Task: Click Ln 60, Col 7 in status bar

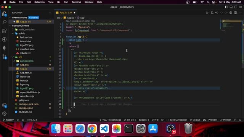Action: [x=130, y=120]
